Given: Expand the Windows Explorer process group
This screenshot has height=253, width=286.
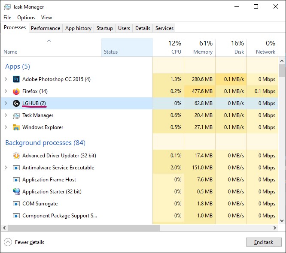Looking at the screenshot, I should pos(6,127).
